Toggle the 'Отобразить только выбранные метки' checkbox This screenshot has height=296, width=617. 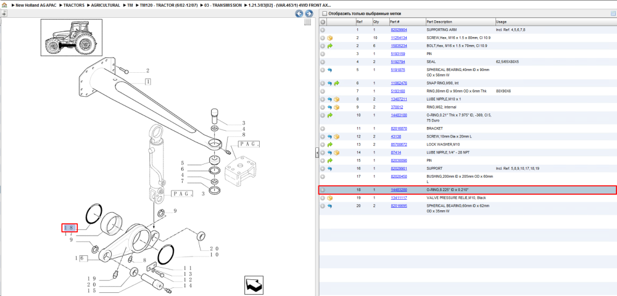tap(325, 14)
